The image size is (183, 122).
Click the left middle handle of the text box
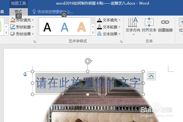[x=32, y=83]
